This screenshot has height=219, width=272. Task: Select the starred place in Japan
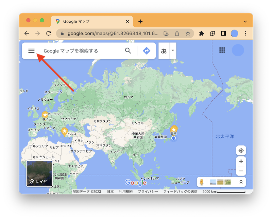click(174, 130)
